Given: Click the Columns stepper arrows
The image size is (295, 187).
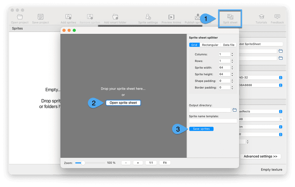Looking at the screenshot, I should (x=232, y=54).
